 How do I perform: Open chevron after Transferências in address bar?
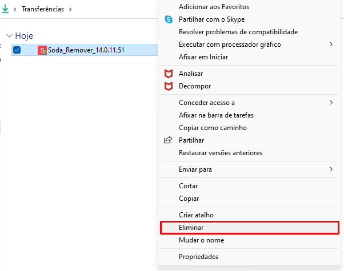pos(70,10)
